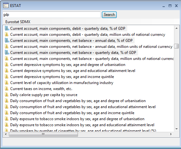
Task: Select fruit and vegetables by degree of urbanisation row
Action: pyautogui.click(x=78, y=101)
